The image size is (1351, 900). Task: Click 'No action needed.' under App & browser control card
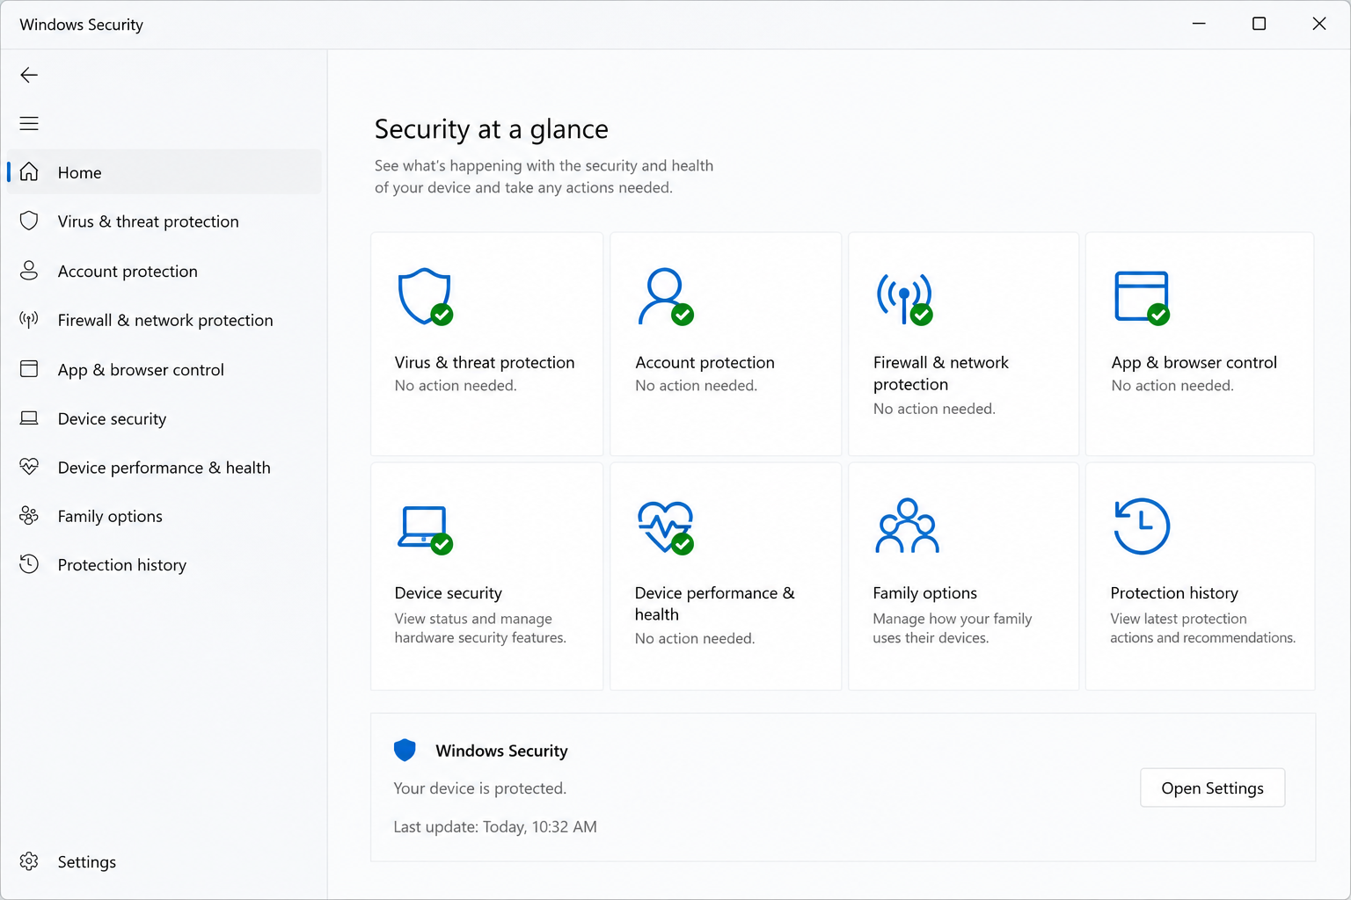coord(1172,386)
